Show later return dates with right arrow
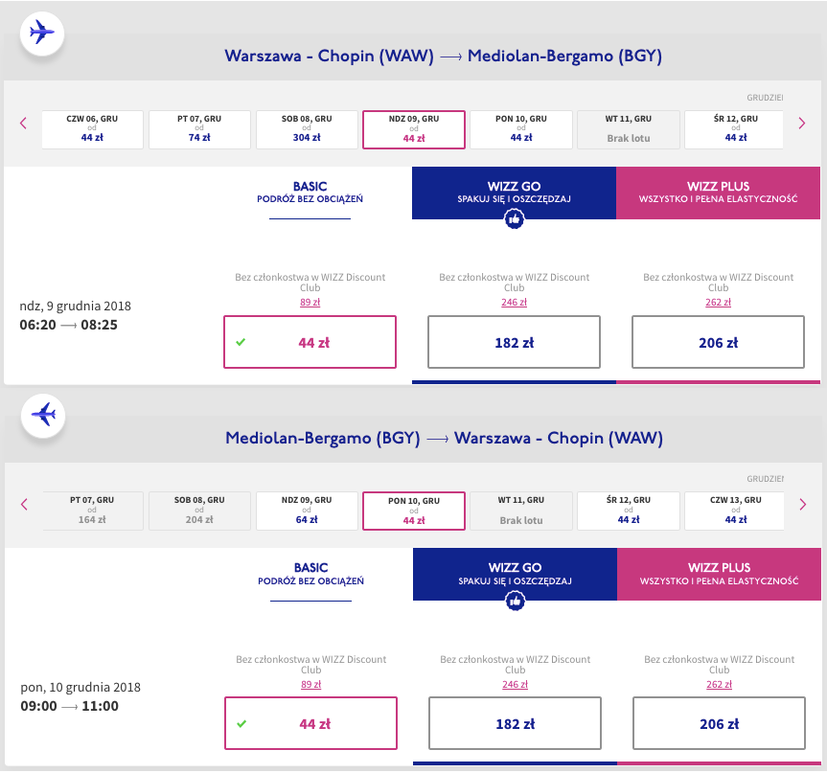Image resolution: width=827 pixels, height=773 pixels. tap(802, 504)
